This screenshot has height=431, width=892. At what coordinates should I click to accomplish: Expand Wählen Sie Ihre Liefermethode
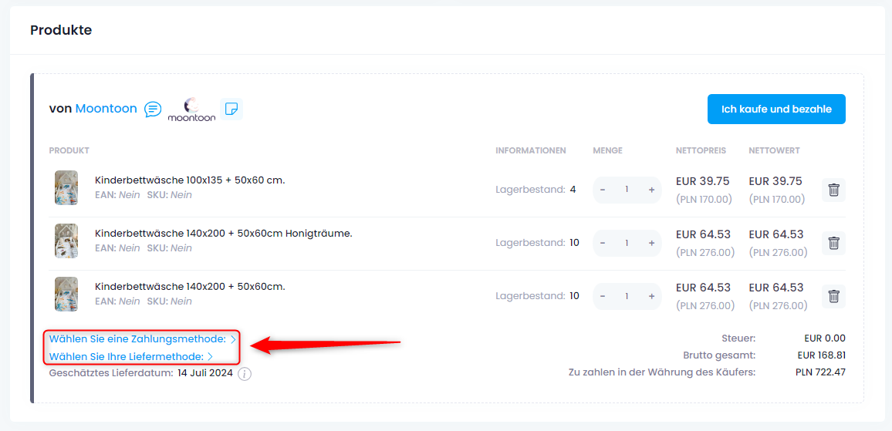point(131,357)
